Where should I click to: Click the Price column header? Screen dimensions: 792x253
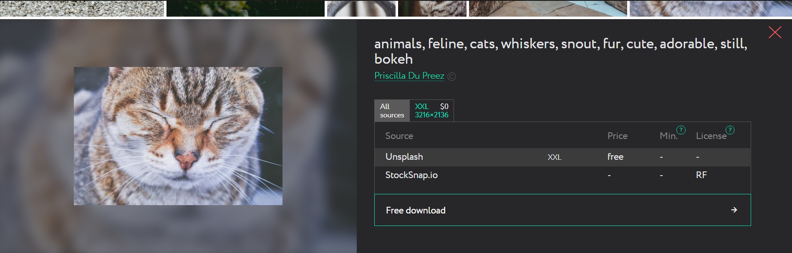point(617,136)
